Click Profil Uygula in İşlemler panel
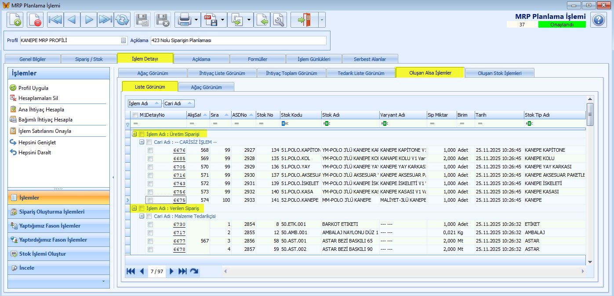 point(33,88)
